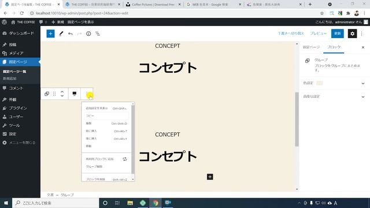Click the first menu item with Ctrl+Shift shortcut
370x208 pixels.
[x=106, y=109]
